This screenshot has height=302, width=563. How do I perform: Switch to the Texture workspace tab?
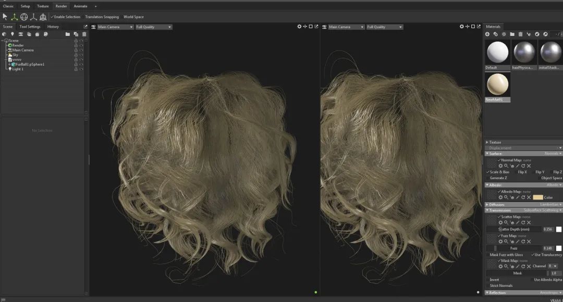tap(43, 6)
